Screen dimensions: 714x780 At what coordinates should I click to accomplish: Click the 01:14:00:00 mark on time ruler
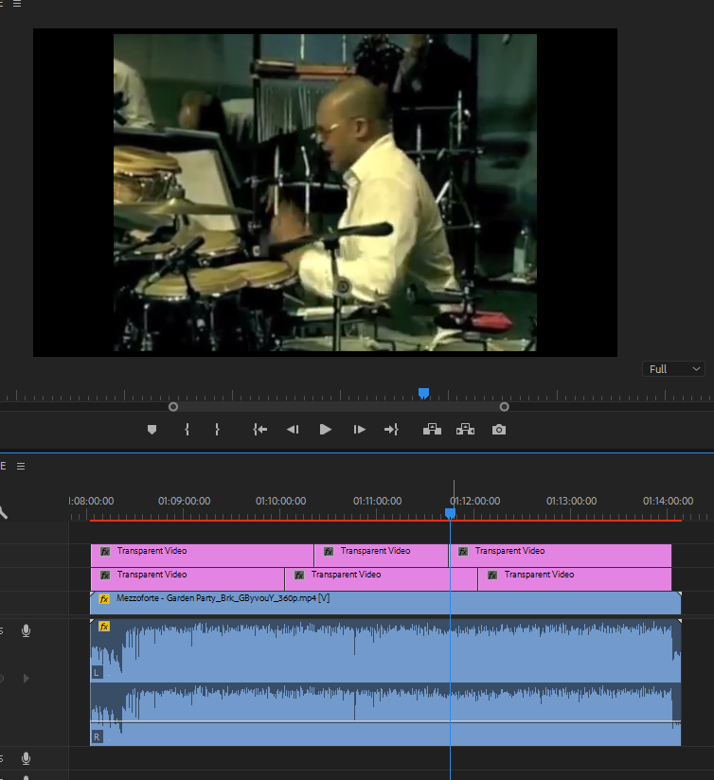668,501
